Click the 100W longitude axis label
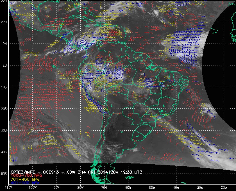The width and height of the screenshot is (236, 191). click(33, 188)
